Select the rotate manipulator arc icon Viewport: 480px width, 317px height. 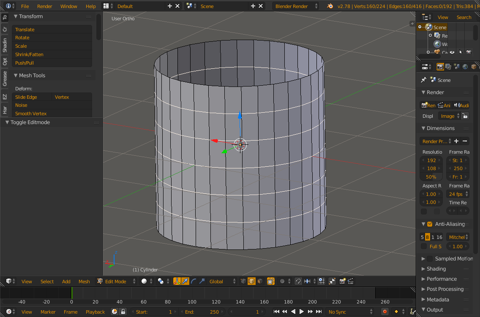point(194,281)
